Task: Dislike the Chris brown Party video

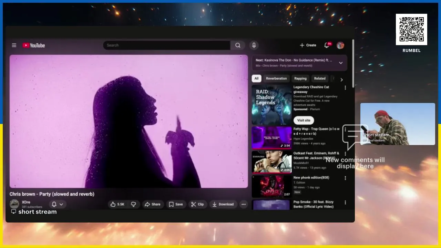Action: pos(134,204)
